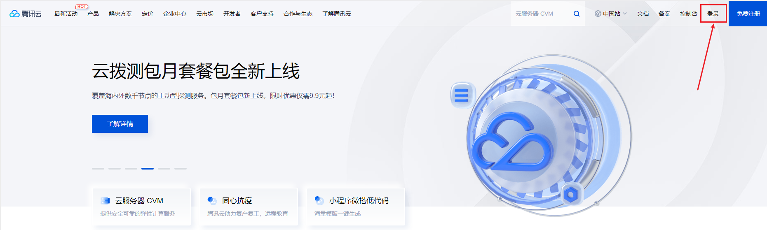Open the 合作与生态 menu
Screen dimensions: 767x230
click(298, 14)
